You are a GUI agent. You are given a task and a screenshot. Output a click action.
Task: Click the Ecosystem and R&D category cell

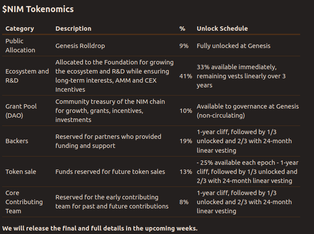tap(27, 76)
